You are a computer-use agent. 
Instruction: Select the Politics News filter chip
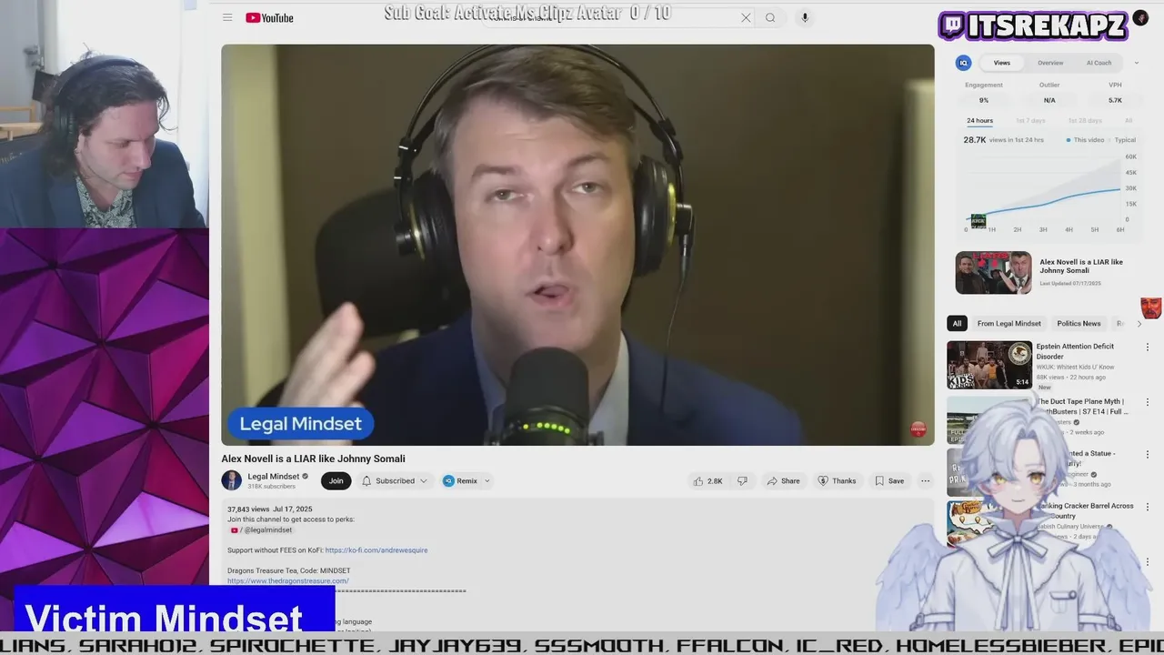[x=1079, y=323]
